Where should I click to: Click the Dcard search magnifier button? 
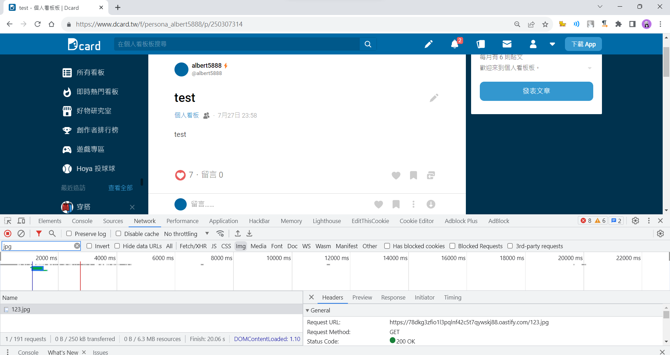tap(368, 44)
